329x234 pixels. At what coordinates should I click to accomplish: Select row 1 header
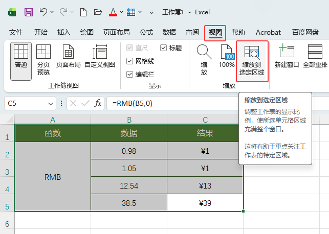[7, 133]
